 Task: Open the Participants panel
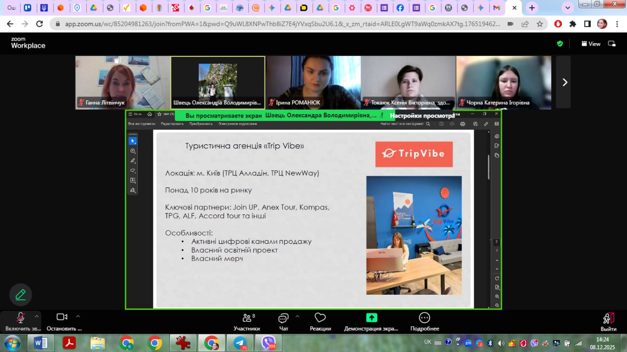246,321
